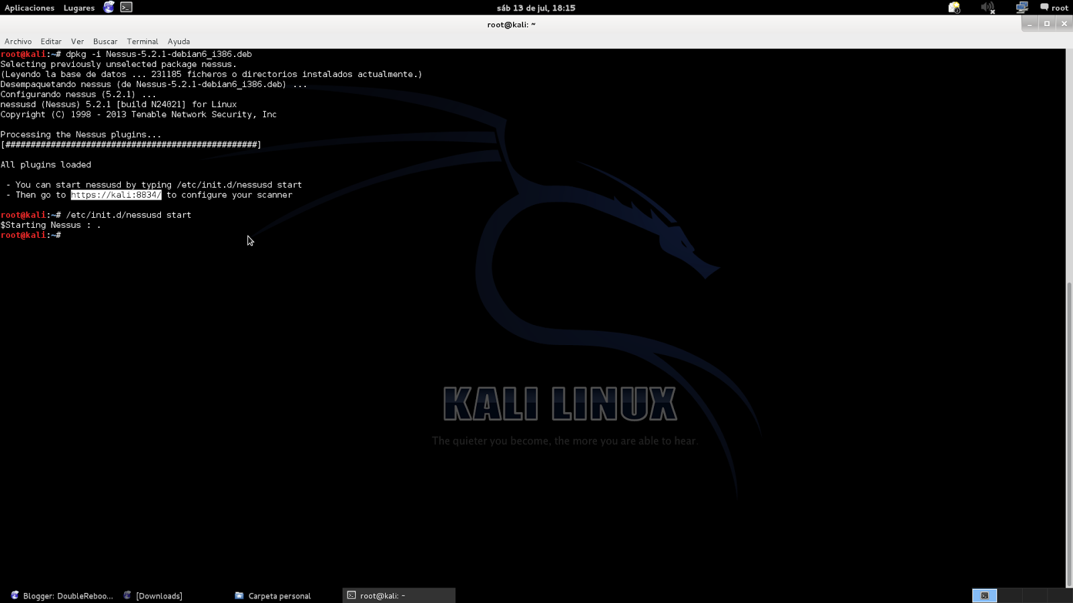Viewport: 1073px width, 603px height.
Task: Switch to the [Downloads] taskbar window
Action: point(154,596)
